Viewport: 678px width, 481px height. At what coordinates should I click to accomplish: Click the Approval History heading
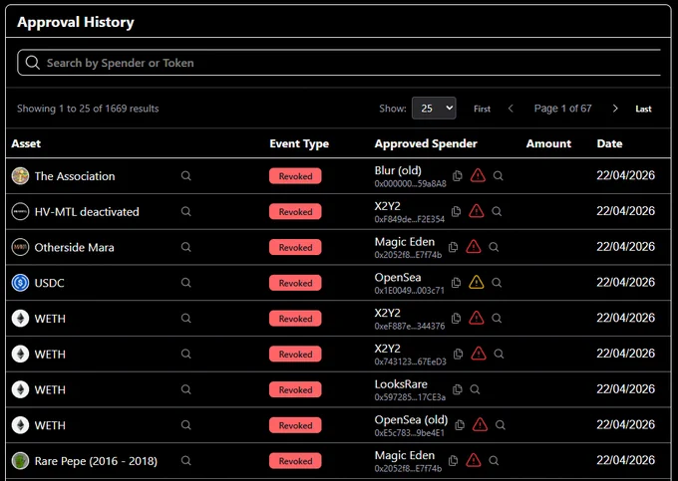click(x=76, y=22)
